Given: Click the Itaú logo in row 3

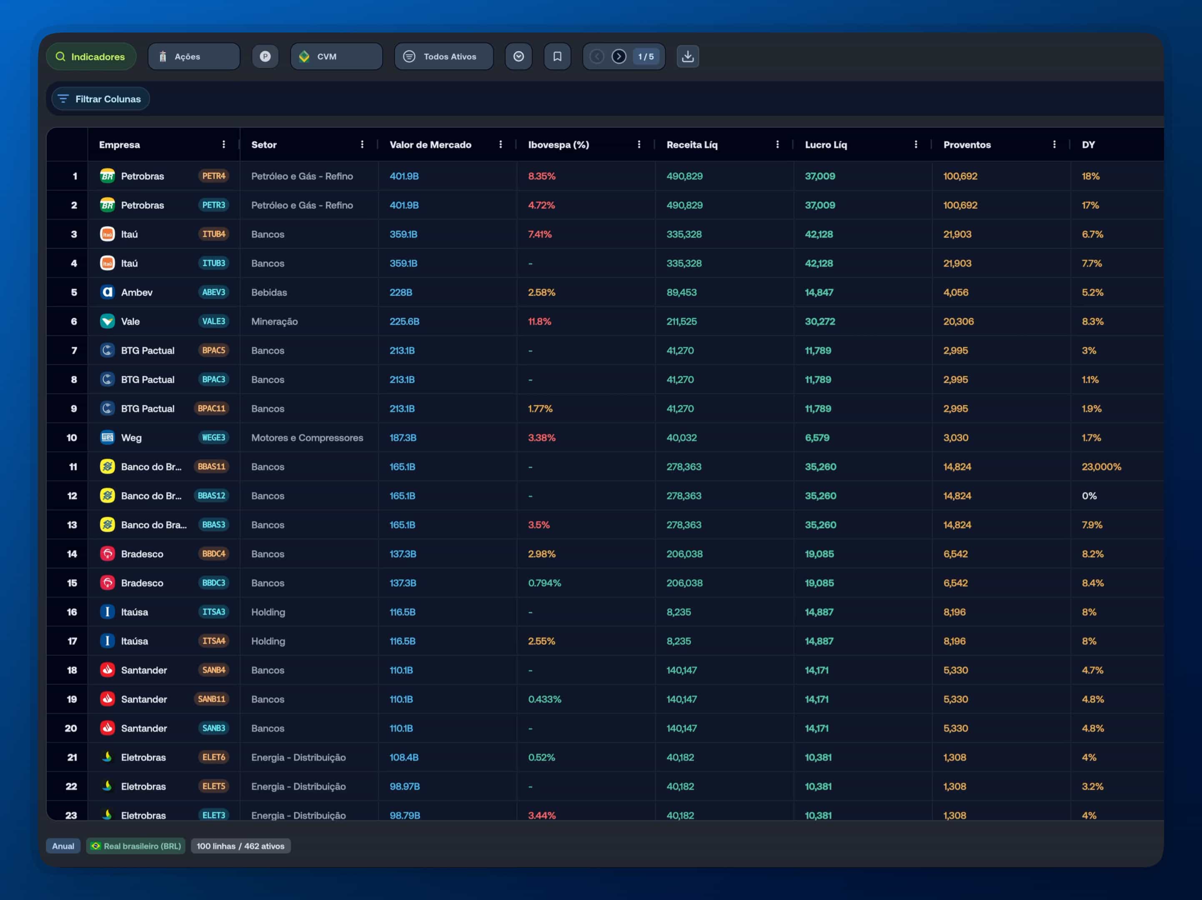Looking at the screenshot, I should pyautogui.click(x=108, y=234).
